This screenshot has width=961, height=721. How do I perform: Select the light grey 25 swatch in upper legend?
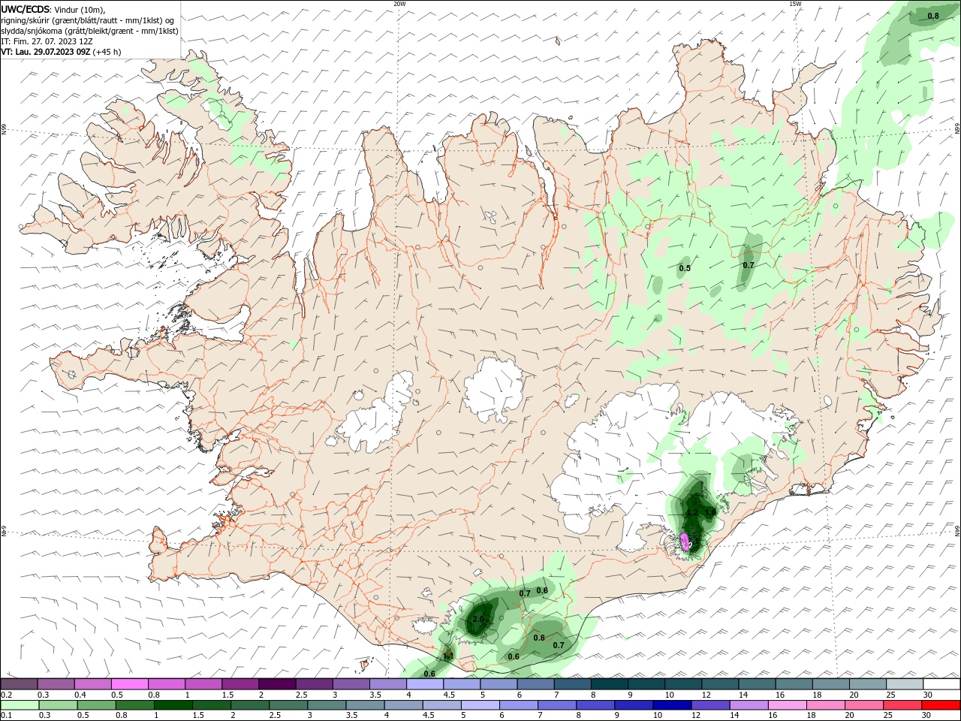coord(905,683)
